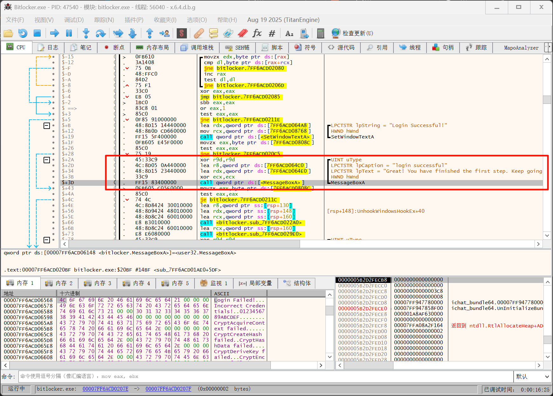Open the 局部变量 tab
The image size is (553, 396).
pos(256,283)
